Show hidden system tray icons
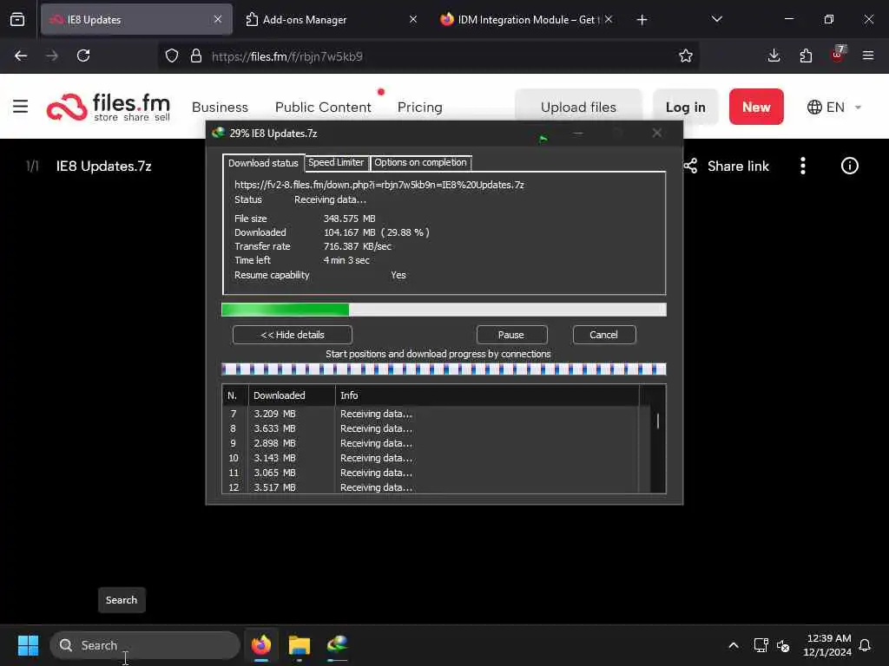The width and height of the screenshot is (889, 666). tap(733, 645)
